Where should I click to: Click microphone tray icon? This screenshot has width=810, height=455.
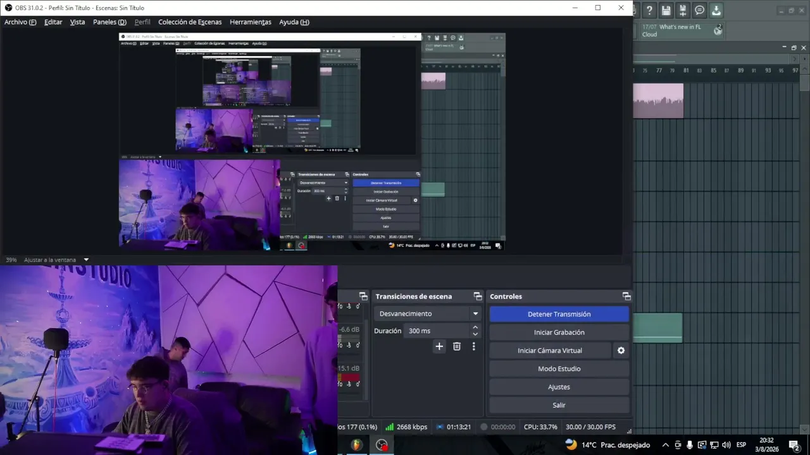pos(690,445)
